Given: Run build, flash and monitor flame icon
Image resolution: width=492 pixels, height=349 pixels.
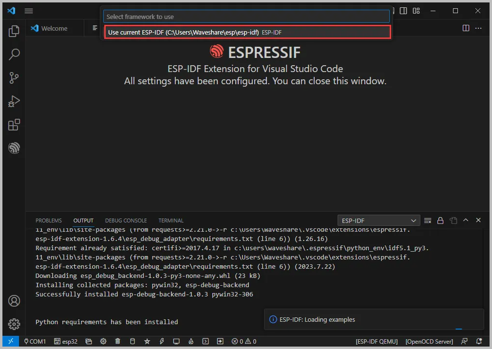Looking at the screenshot, I should coord(190,341).
